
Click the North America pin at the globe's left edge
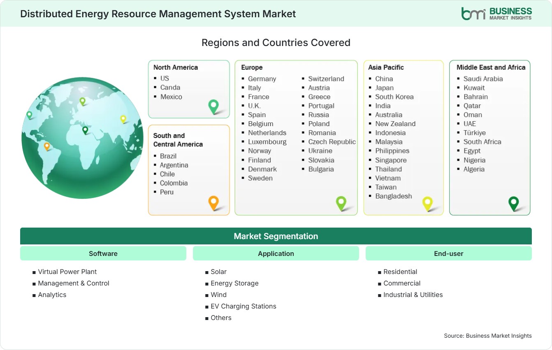pos(29,115)
